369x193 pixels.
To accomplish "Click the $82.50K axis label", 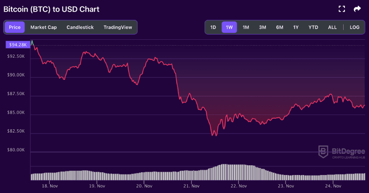I will tap(16, 131).
